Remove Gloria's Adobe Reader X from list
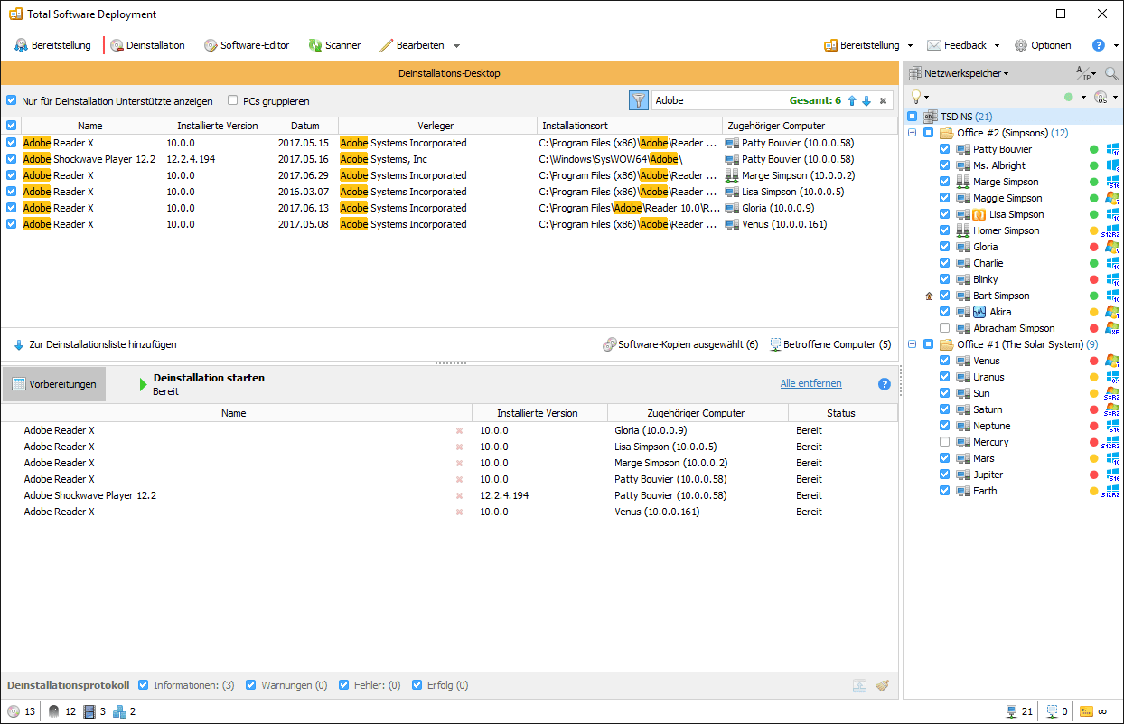Screen dimensions: 1124x724 pos(459,431)
